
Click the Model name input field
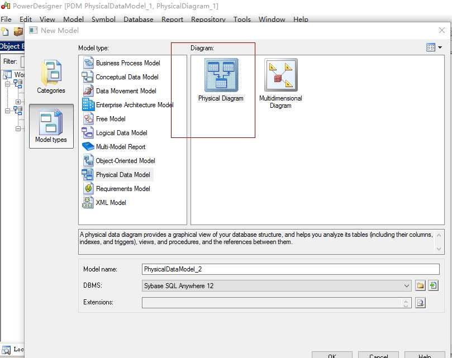[291, 269]
